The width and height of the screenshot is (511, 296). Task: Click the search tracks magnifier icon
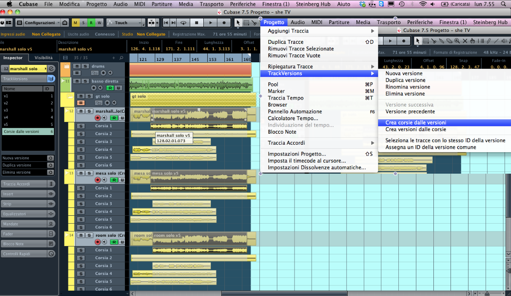click(121, 58)
